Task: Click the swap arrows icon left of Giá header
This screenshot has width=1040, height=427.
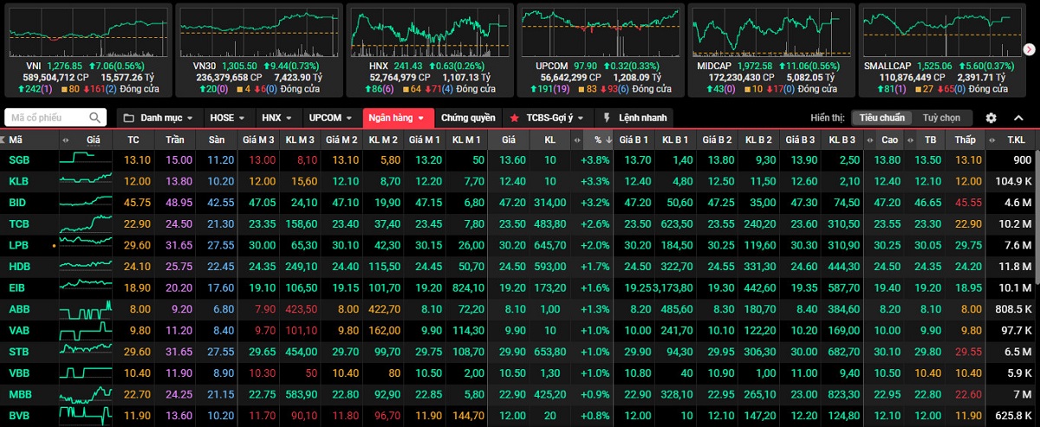Action: [66, 139]
